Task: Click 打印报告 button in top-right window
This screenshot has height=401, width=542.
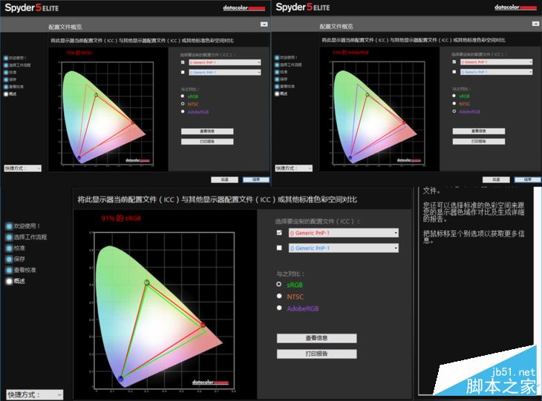Action: [479, 142]
